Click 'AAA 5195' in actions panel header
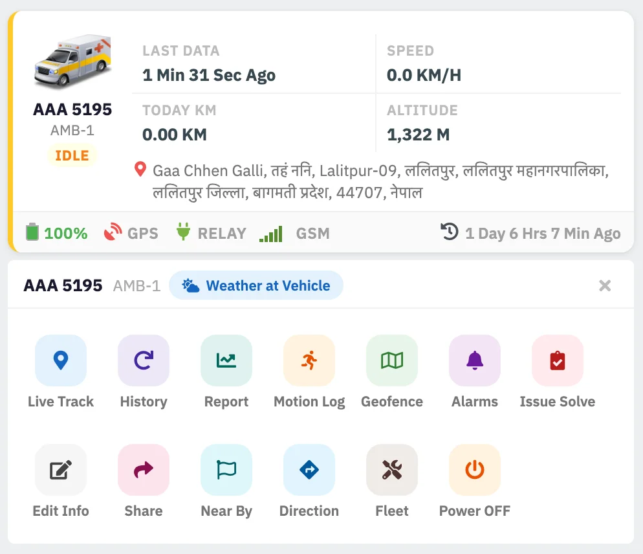Screen dimensions: 643x554 click(63, 285)
